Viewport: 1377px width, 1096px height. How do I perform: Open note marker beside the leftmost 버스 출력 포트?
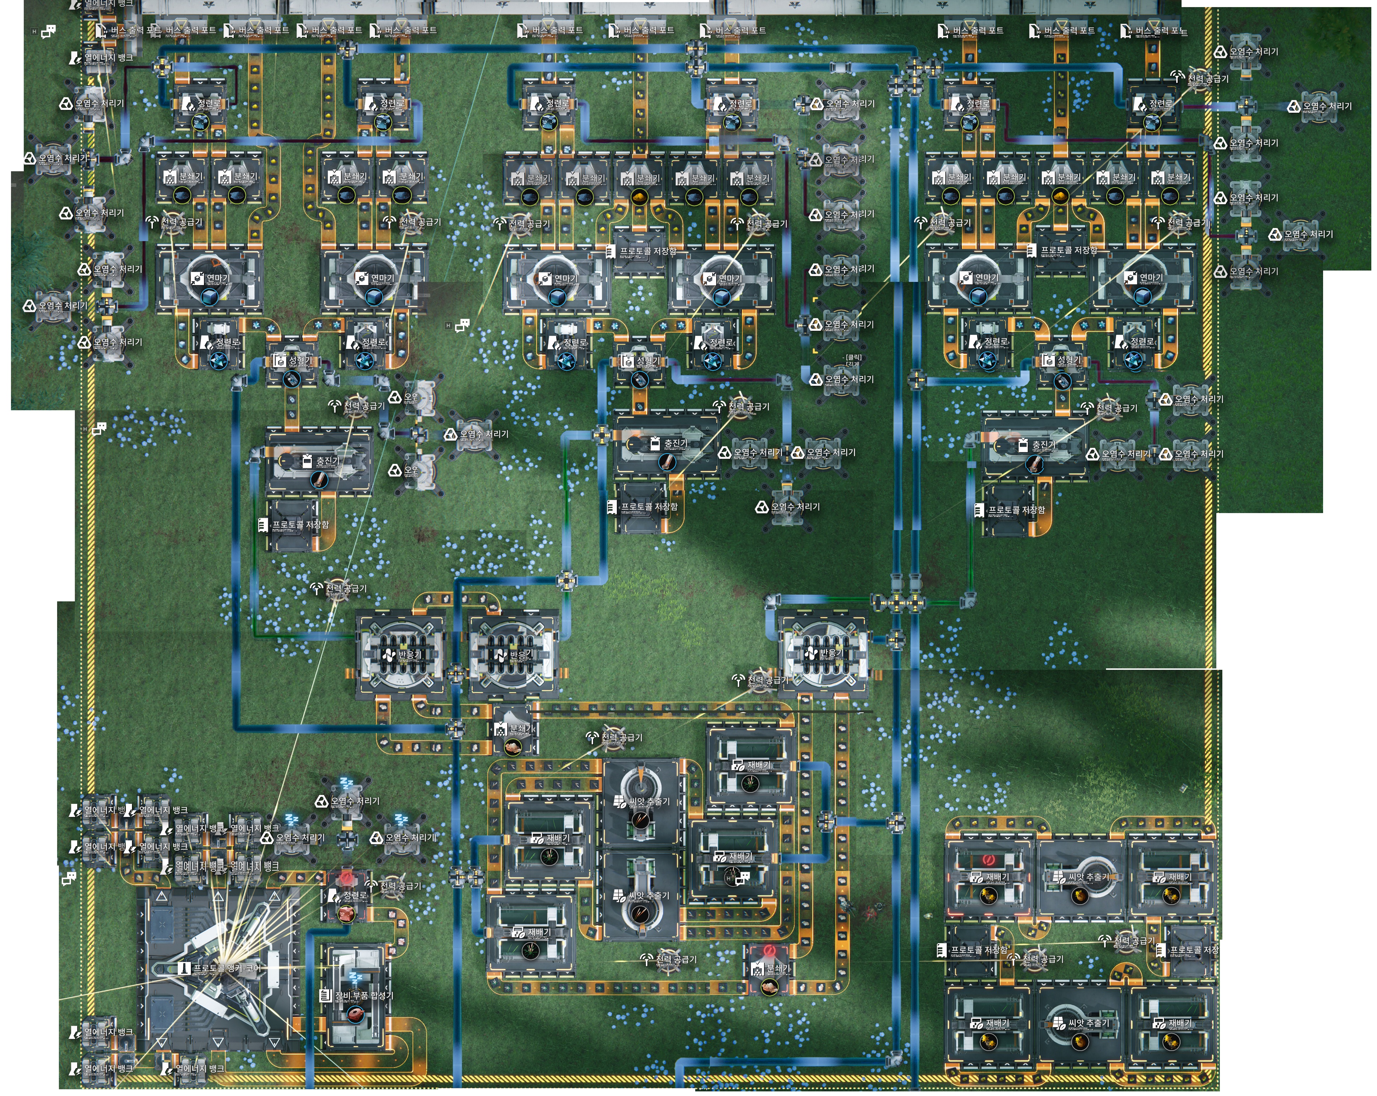tap(48, 31)
